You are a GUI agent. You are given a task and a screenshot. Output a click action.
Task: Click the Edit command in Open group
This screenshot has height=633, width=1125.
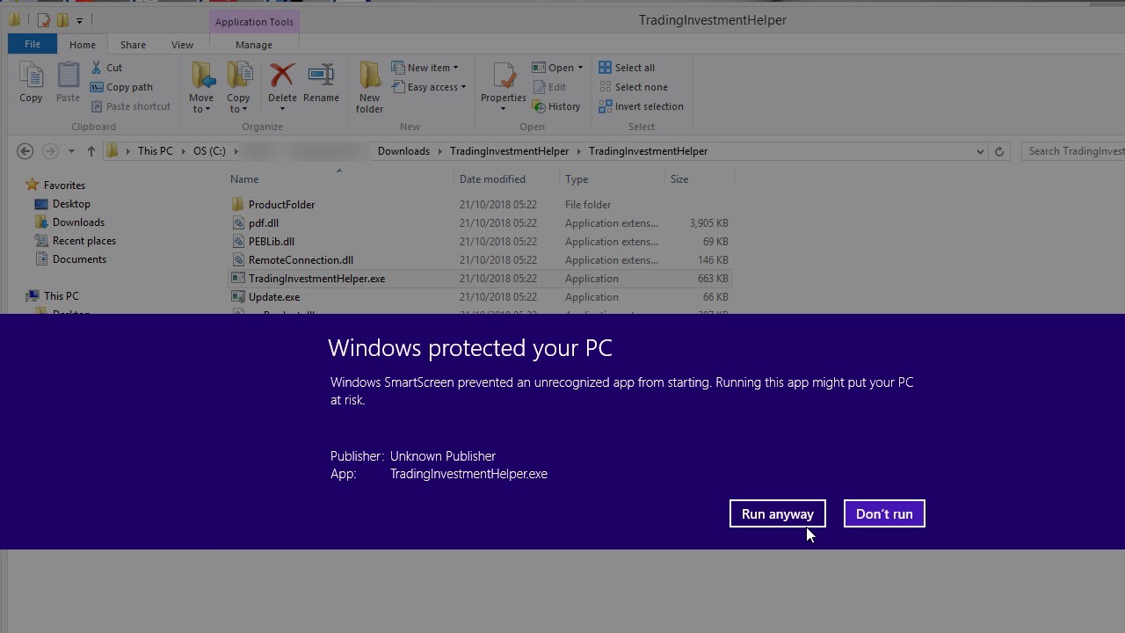click(x=549, y=87)
